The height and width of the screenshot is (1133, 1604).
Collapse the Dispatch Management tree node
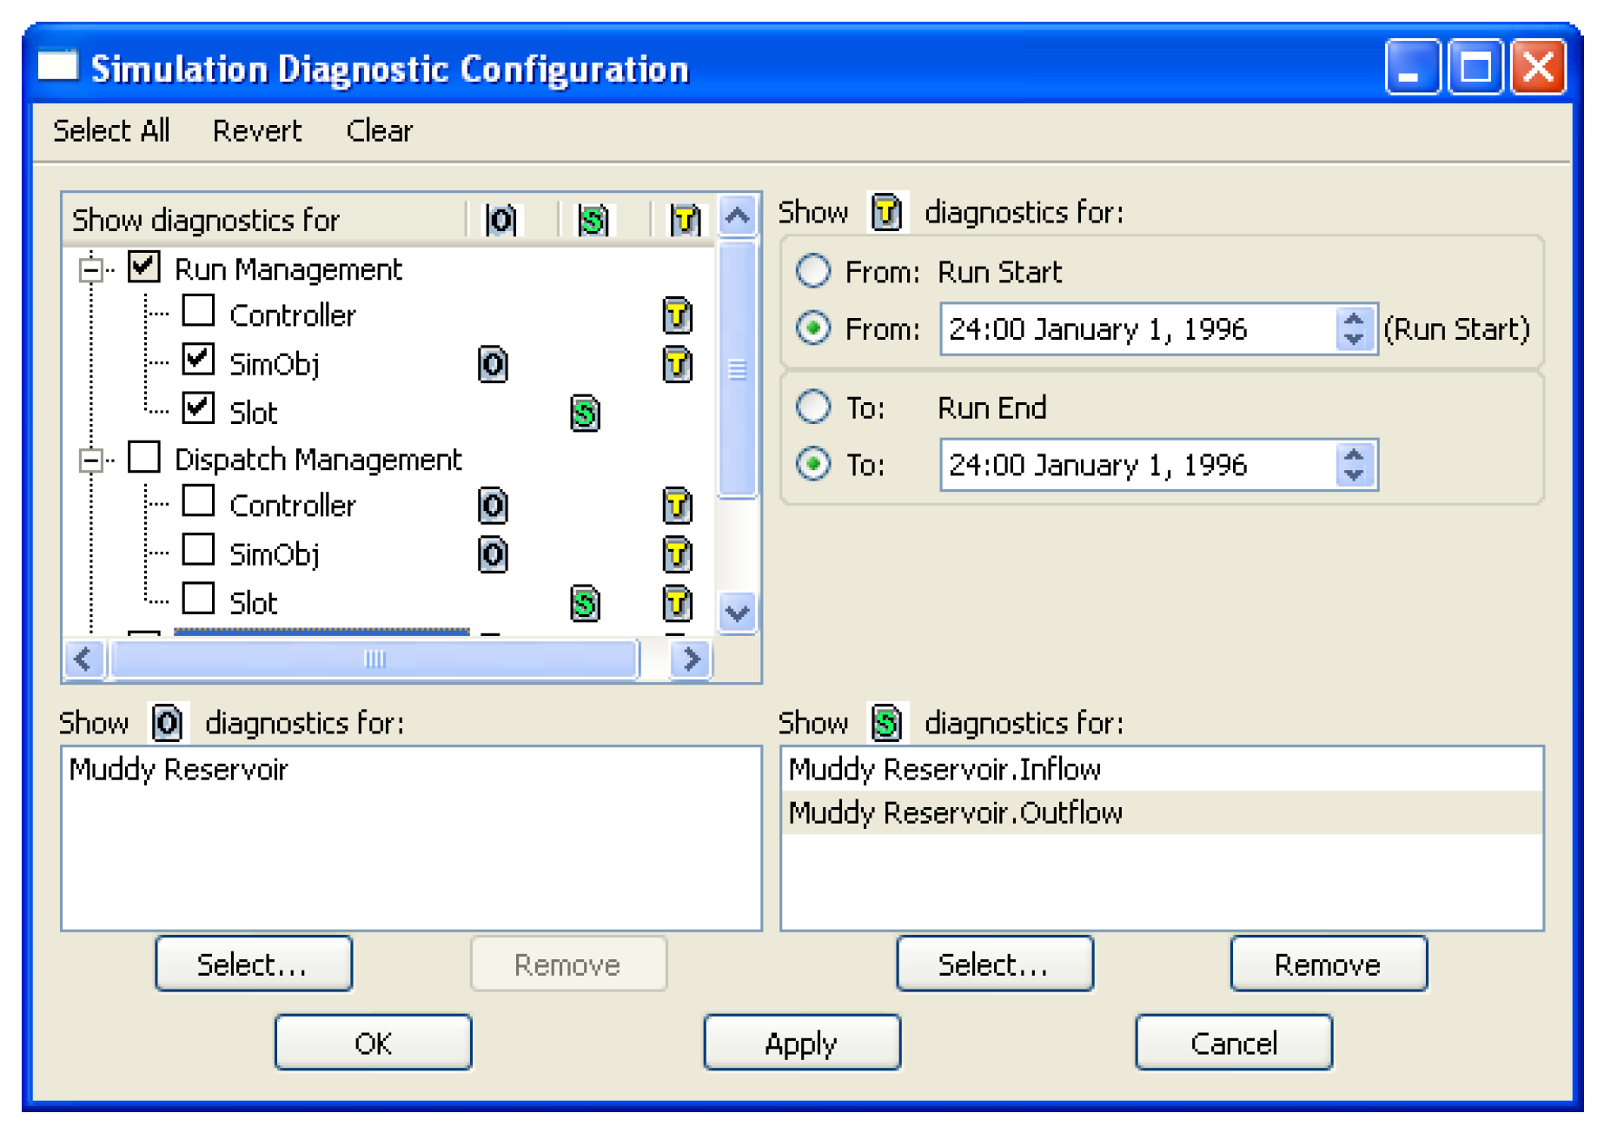coord(90,460)
